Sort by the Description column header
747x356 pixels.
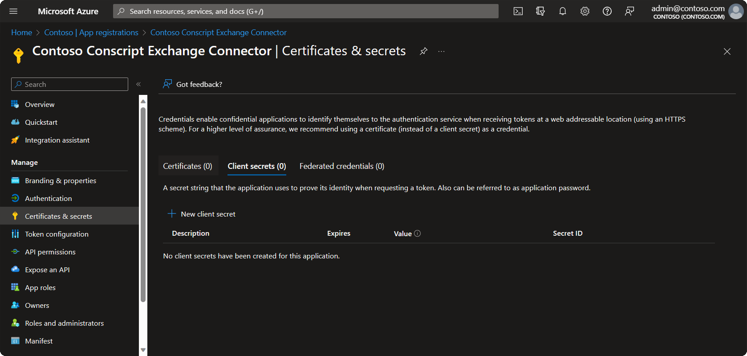coord(191,233)
